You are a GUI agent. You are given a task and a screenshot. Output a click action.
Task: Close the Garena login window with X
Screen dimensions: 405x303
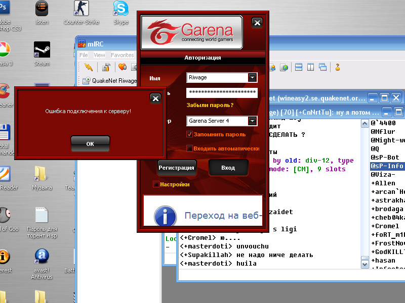point(257,23)
